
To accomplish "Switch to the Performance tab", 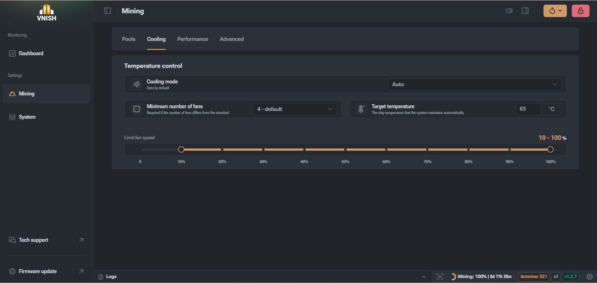I will pos(193,39).
